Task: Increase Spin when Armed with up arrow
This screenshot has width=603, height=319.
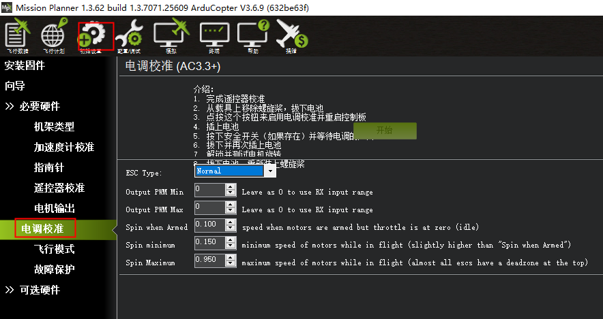Action: coord(231,222)
